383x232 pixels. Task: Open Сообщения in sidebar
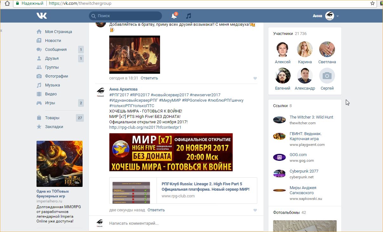[56, 49]
